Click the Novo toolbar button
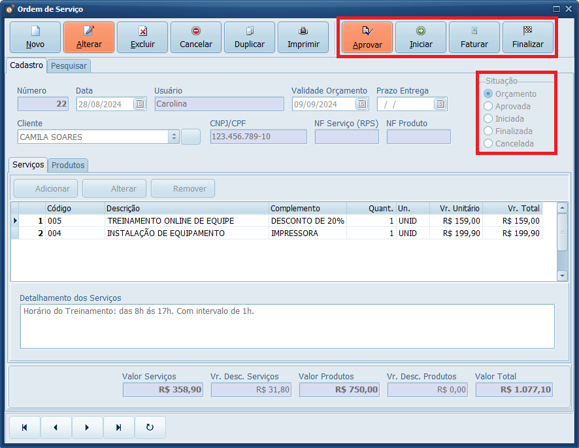 [35, 37]
